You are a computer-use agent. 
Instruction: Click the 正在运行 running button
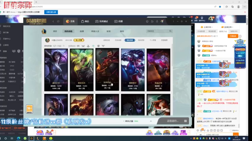[x=173, y=121]
